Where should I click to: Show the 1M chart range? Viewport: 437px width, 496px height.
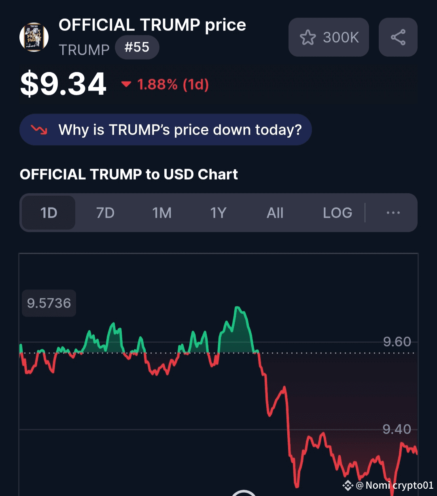(161, 213)
